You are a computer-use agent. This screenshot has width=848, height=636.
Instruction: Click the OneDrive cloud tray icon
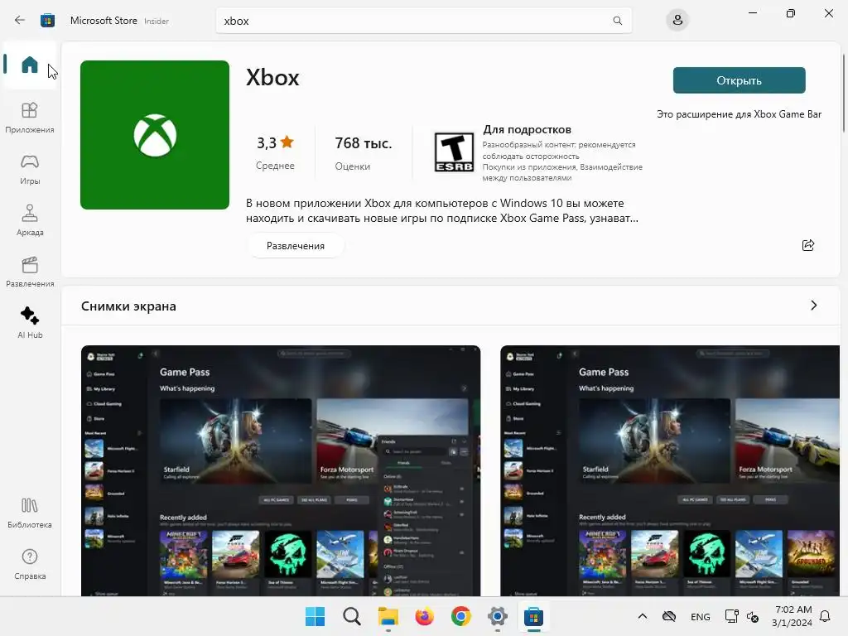[x=669, y=616]
